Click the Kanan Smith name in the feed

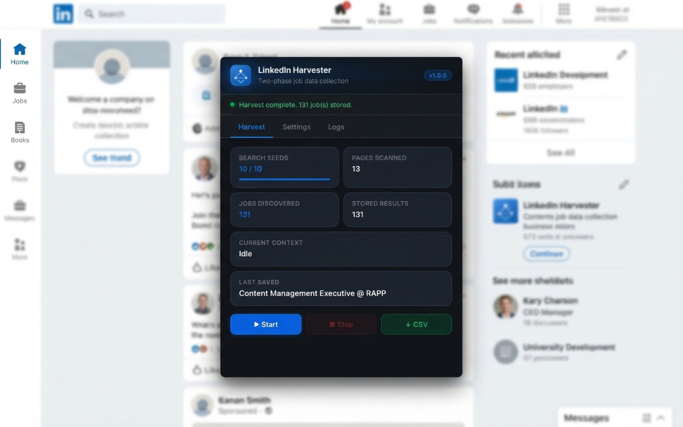[x=244, y=400]
